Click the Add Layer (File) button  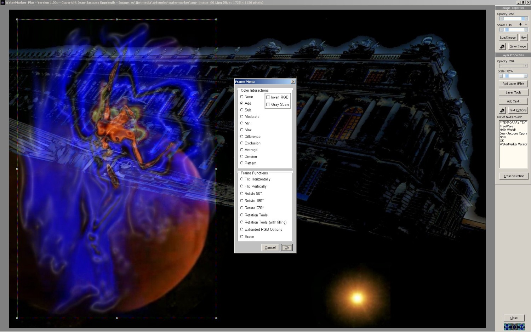tap(513, 84)
